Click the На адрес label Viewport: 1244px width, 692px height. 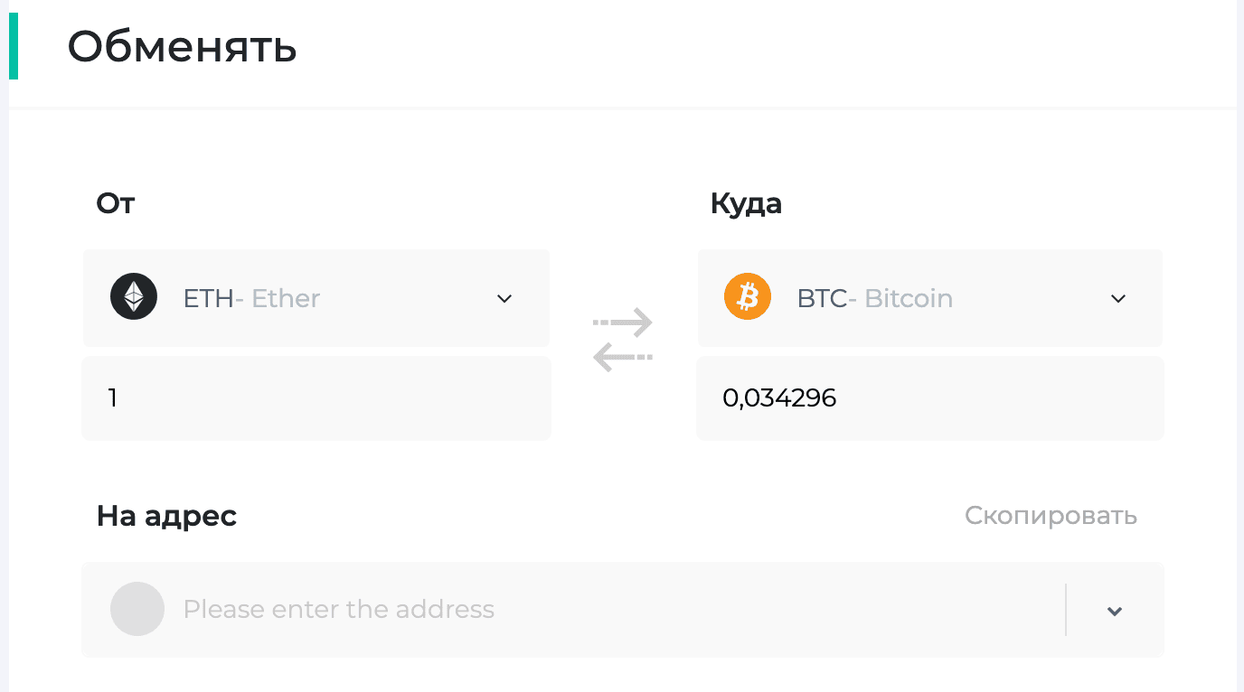click(x=166, y=516)
